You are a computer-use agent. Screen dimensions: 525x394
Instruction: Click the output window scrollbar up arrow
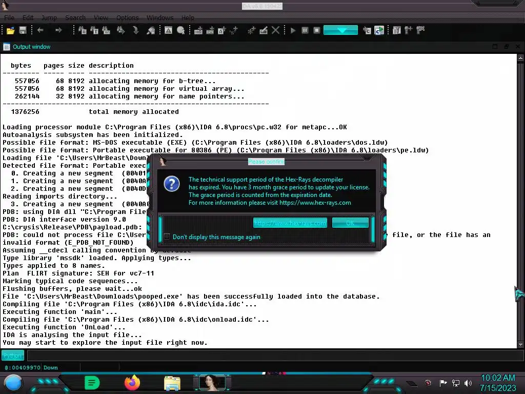point(520,58)
